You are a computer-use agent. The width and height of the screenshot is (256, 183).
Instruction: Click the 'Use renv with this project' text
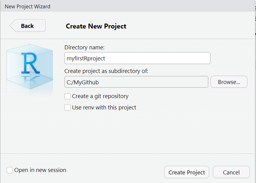tap(104, 108)
